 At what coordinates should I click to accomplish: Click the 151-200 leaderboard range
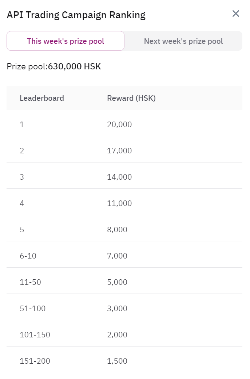35,361
